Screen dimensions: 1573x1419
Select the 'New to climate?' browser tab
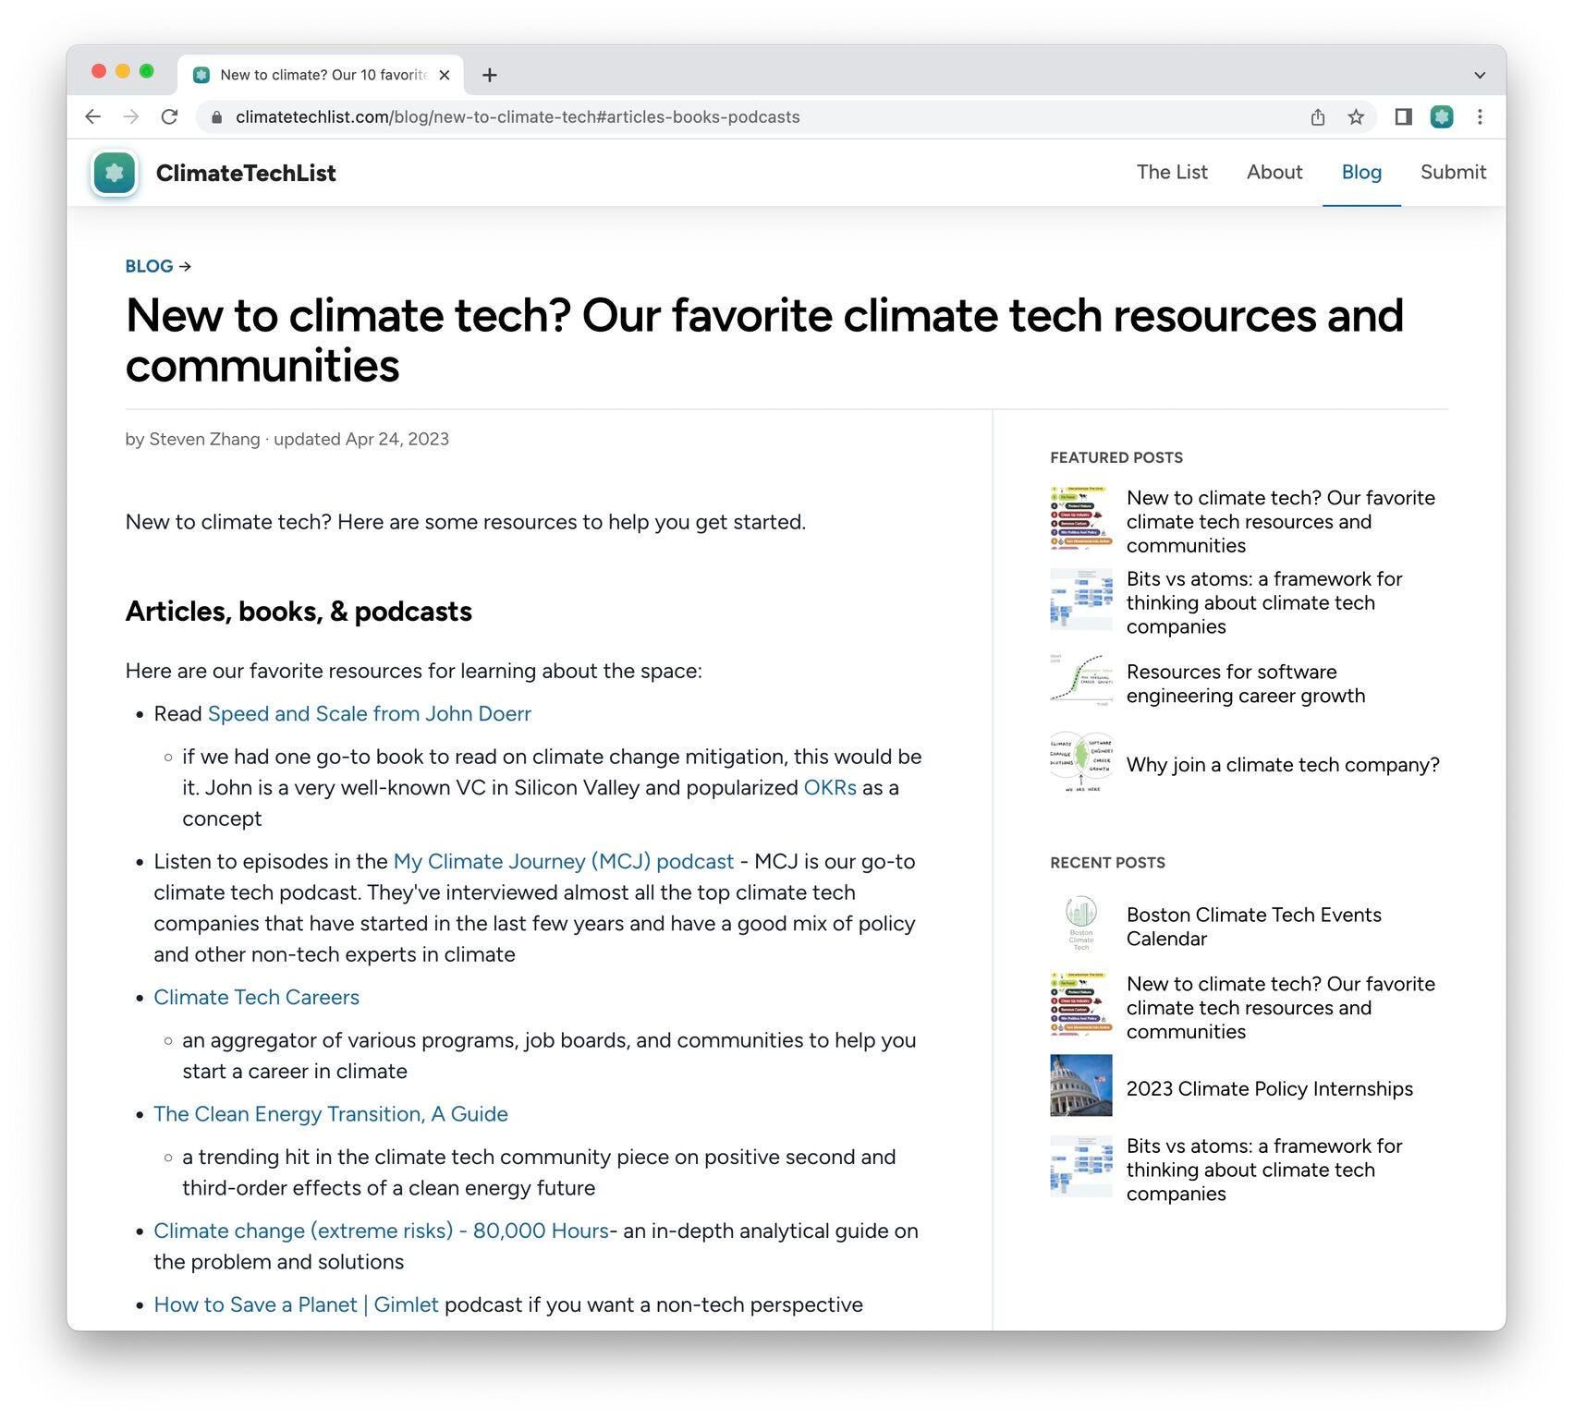point(321,75)
